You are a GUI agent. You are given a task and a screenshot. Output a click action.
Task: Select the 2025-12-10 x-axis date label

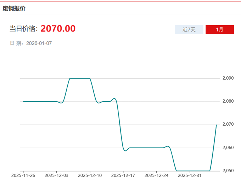[90, 175]
